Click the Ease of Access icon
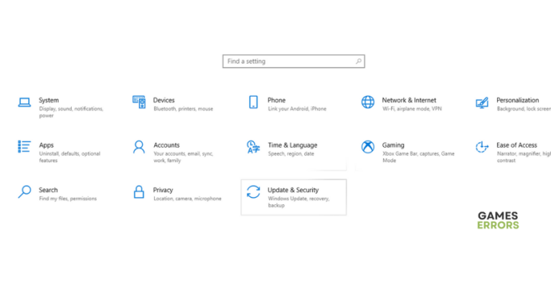 [x=482, y=147]
